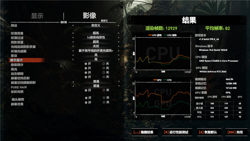250x141 pixels.
Task: Click right arrow for 预设 preset
Action: (x=119, y=25)
